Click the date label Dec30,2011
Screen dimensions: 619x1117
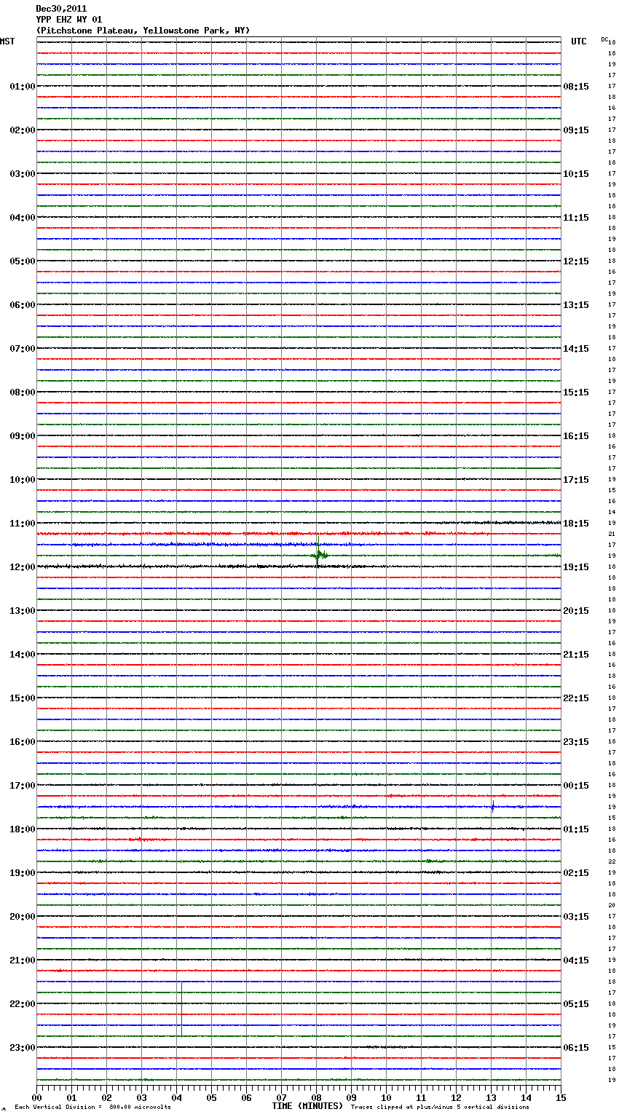coord(61,9)
